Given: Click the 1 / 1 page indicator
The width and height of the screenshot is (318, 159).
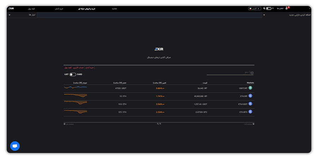Looking at the screenshot, I should point(159,124).
